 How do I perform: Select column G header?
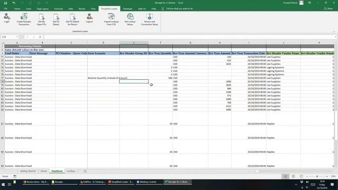(190, 43)
